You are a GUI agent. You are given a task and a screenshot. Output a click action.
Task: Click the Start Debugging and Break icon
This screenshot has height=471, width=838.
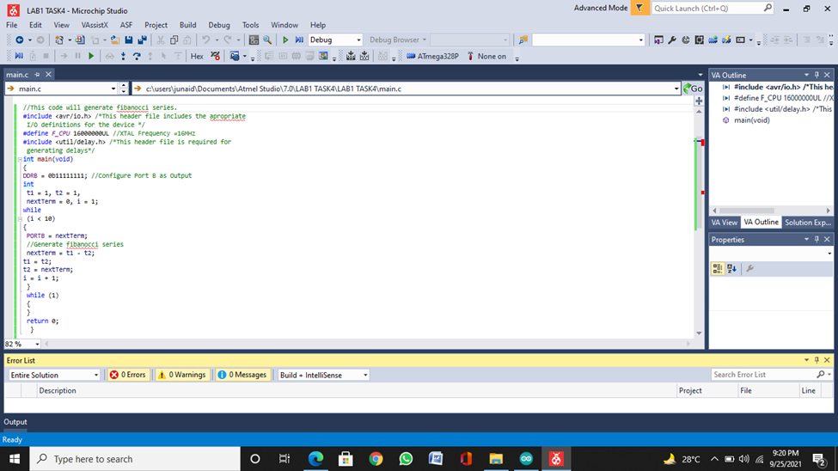tap(299, 40)
